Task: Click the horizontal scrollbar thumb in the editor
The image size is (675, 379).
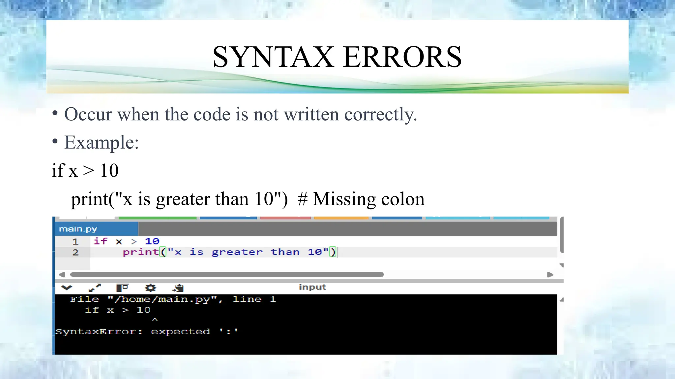Action: [227, 274]
